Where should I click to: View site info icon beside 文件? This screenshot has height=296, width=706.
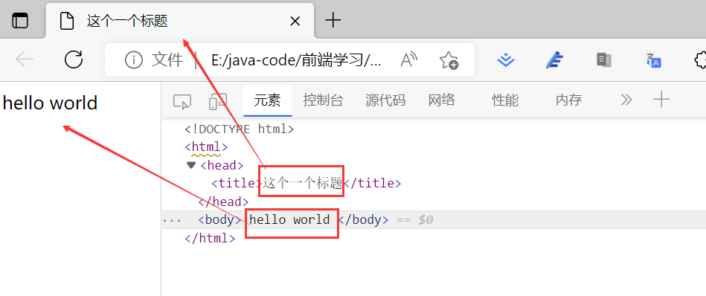(134, 59)
